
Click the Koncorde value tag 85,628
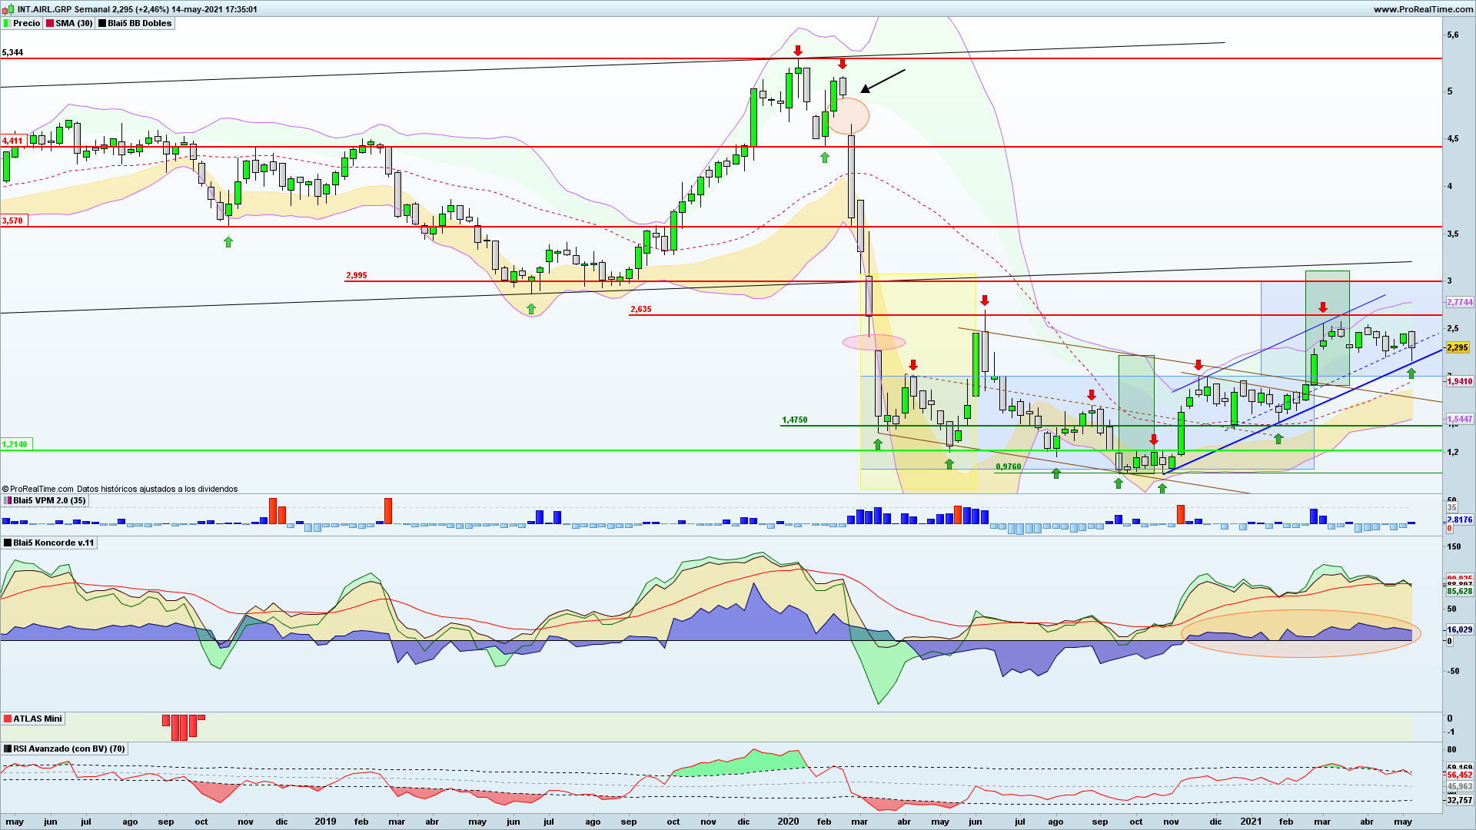pos(1460,591)
